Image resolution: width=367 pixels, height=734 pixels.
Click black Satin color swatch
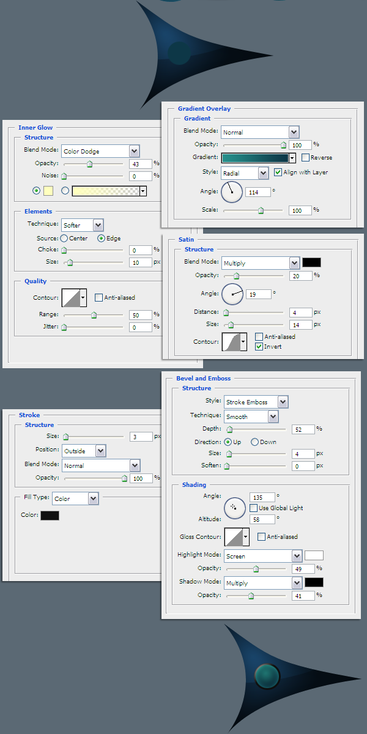click(311, 262)
